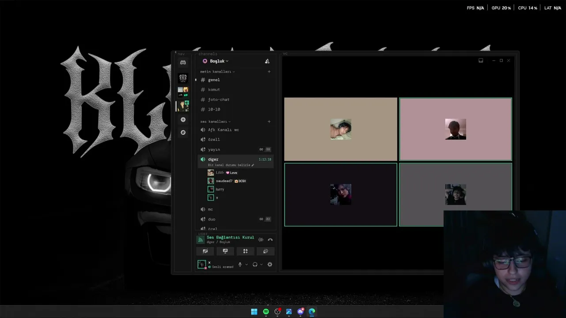Click Bir kanal durumu belirle status link

coord(231,165)
